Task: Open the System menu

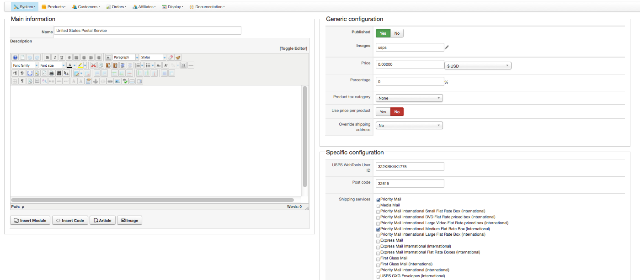Action: pos(24,7)
